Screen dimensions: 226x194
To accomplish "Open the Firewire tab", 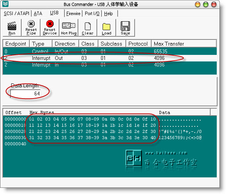I will coord(73,14).
